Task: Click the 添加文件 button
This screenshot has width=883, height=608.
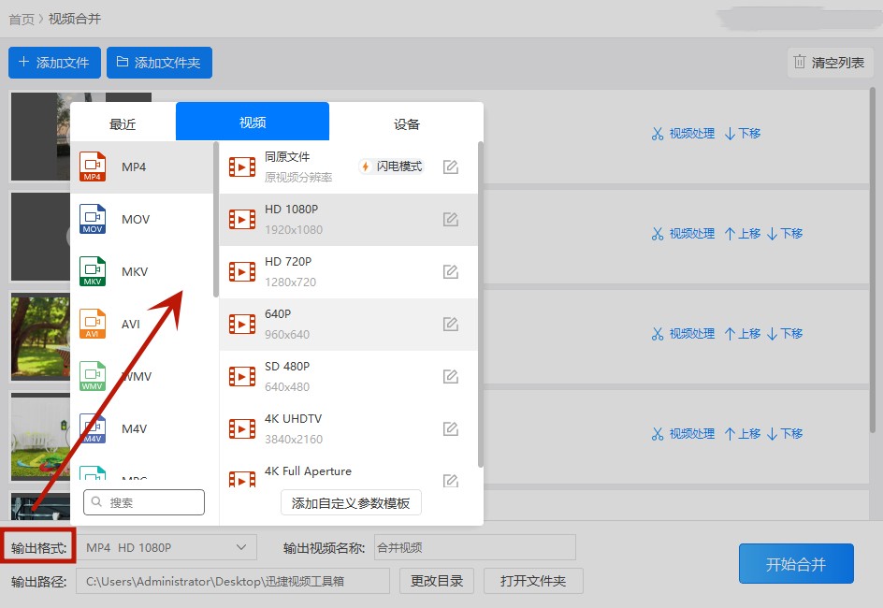Action: coord(54,63)
